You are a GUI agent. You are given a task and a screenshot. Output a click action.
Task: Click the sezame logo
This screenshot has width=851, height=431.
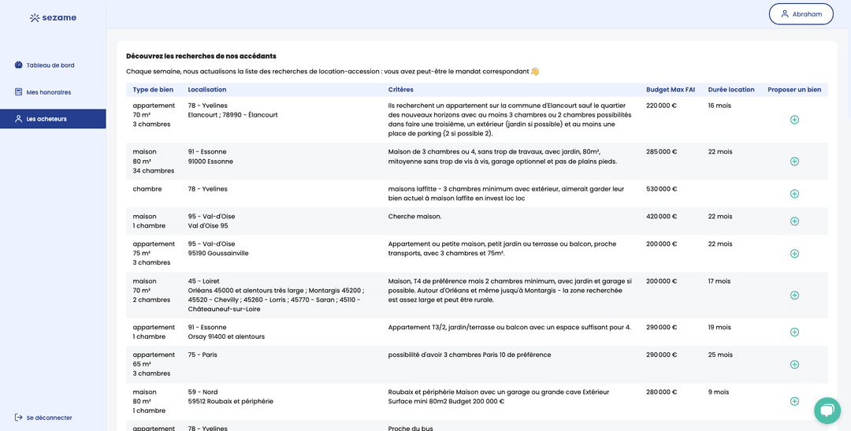(53, 17)
